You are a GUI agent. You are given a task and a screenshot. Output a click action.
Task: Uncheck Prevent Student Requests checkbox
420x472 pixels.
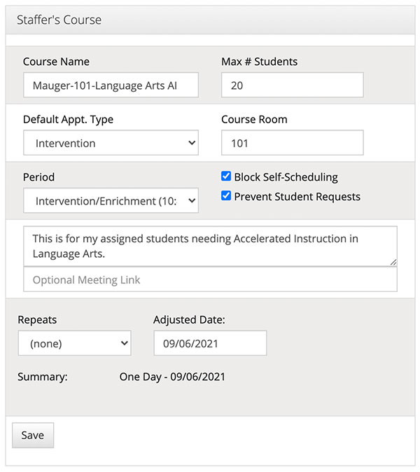[226, 196]
